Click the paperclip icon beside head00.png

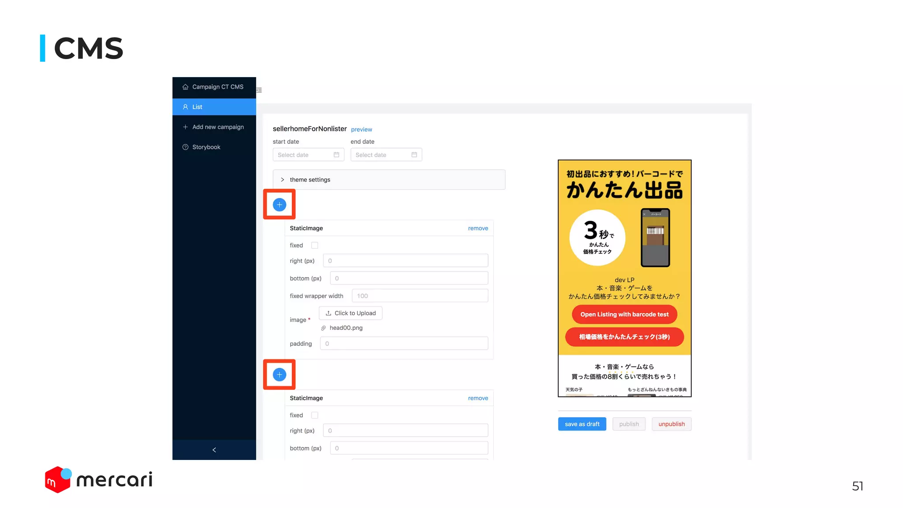click(x=323, y=328)
